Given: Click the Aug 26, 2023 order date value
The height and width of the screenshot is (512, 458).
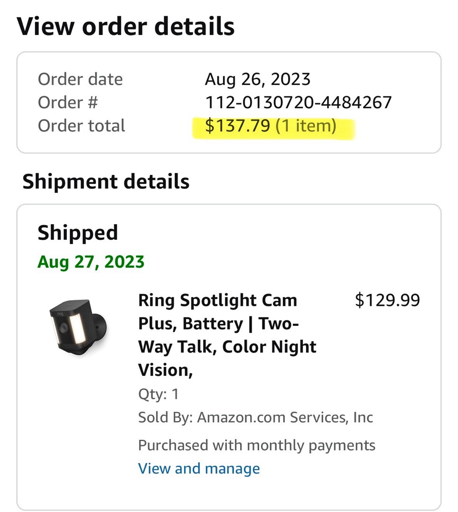Looking at the screenshot, I should [x=258, y=79].
